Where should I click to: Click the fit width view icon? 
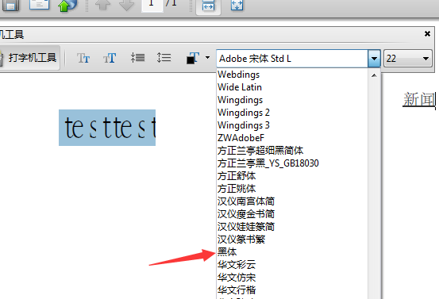click(x=208, y=6)
